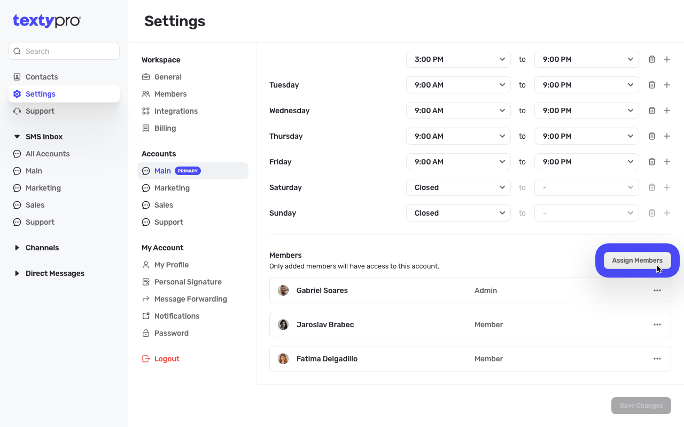
Task: Click the Assign Members button
Action: point(637,260)
